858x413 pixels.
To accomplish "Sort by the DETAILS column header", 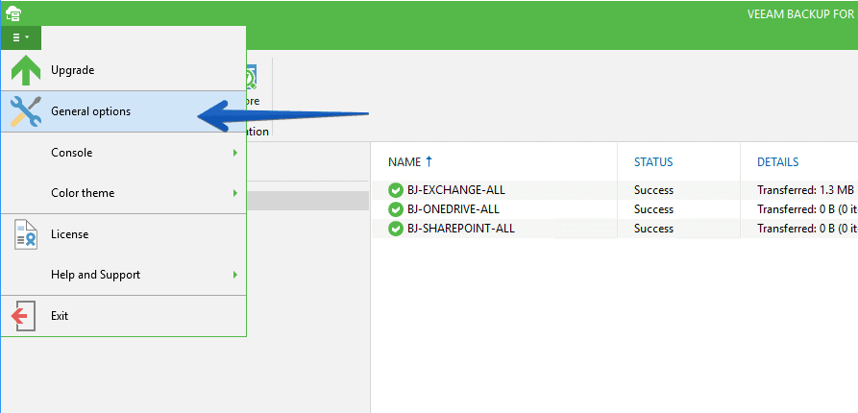I will (x=777, y=162).
